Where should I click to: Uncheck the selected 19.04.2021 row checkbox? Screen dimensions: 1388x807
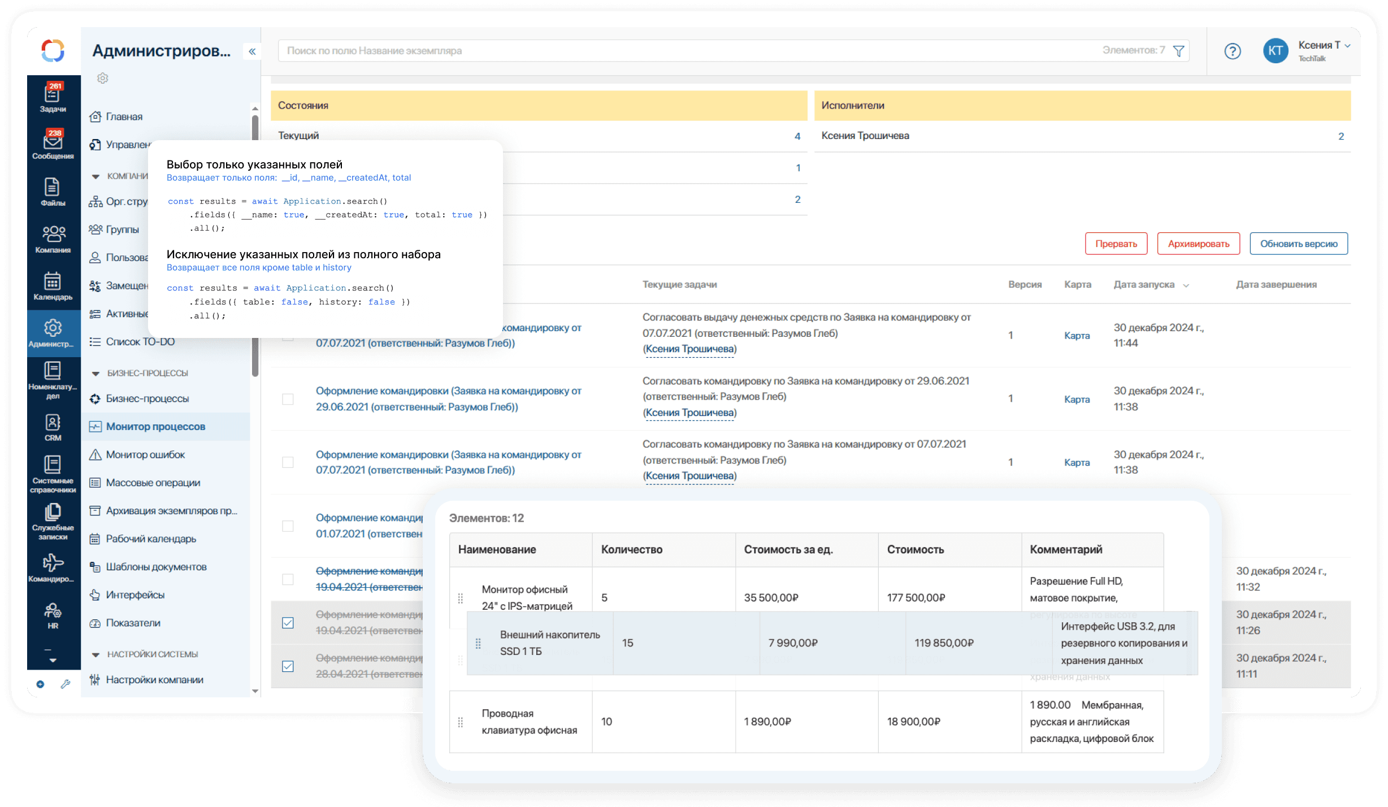pos(288,622)
